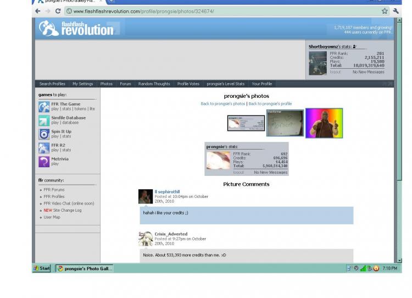Open the Random Thoughts menu item

coord(154,84)
